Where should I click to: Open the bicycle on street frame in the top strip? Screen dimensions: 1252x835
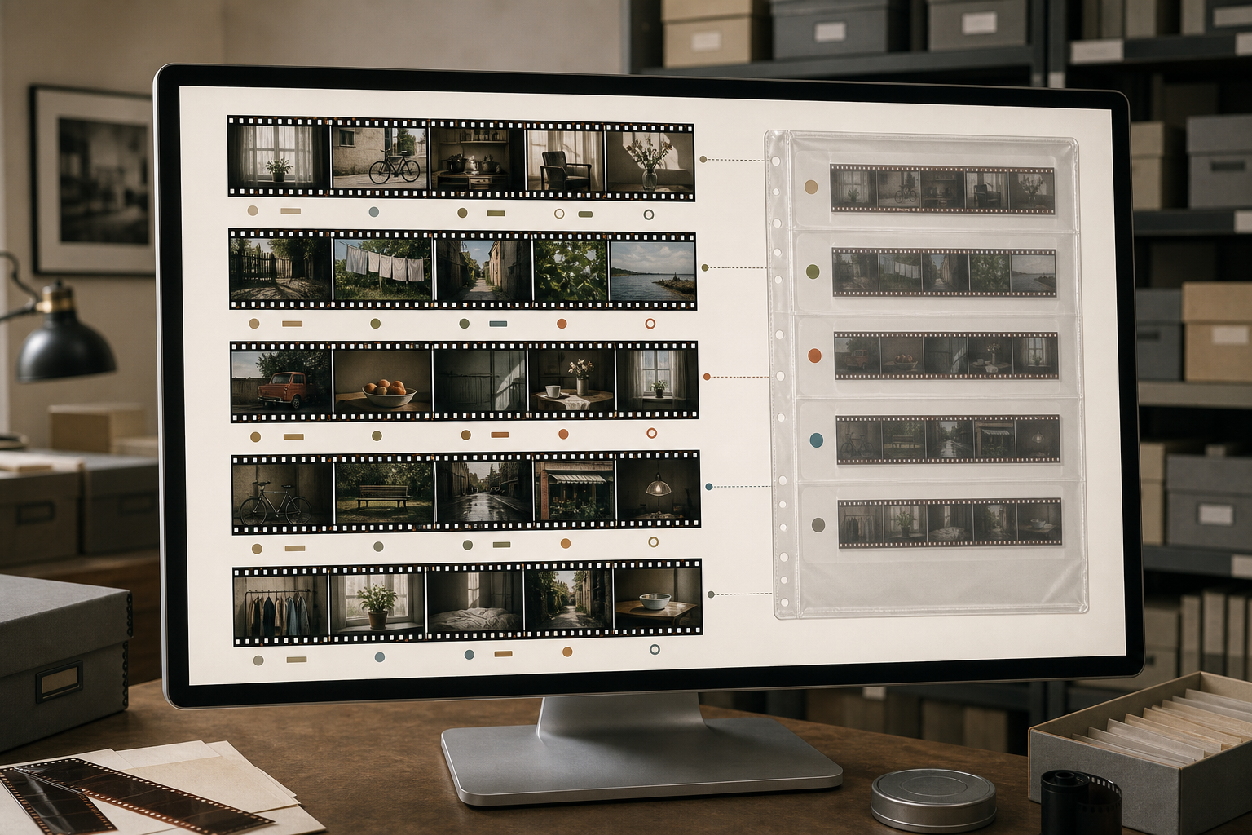pyautogui.click(x=380, y=157)
